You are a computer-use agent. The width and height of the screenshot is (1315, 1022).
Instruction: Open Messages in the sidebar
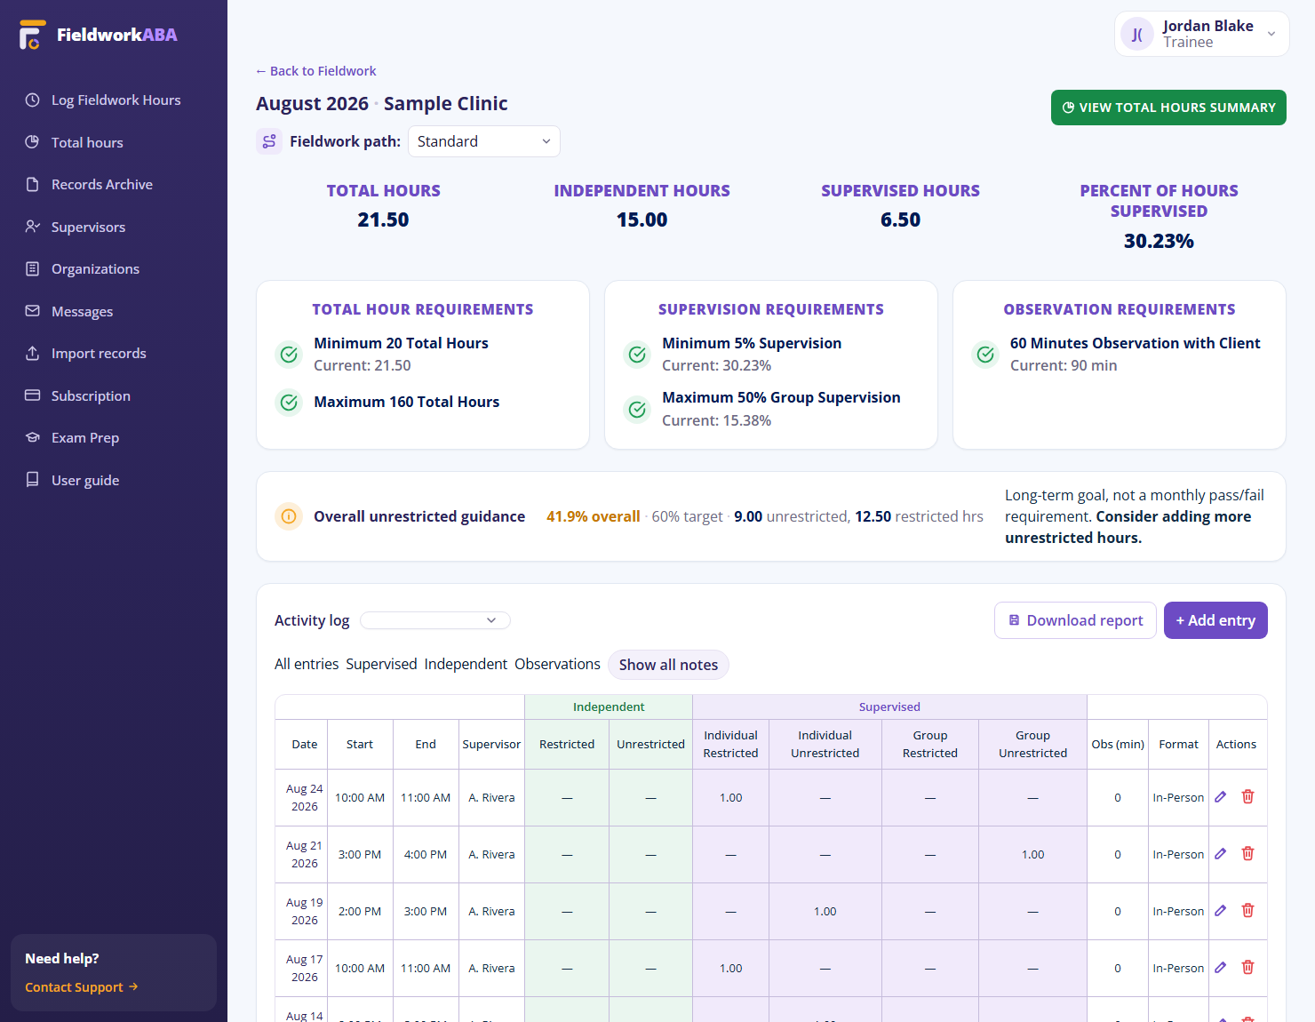point(114,311)
